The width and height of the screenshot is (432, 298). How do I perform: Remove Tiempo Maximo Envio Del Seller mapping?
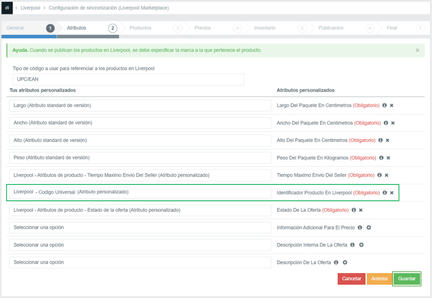[x=387, y=175]
